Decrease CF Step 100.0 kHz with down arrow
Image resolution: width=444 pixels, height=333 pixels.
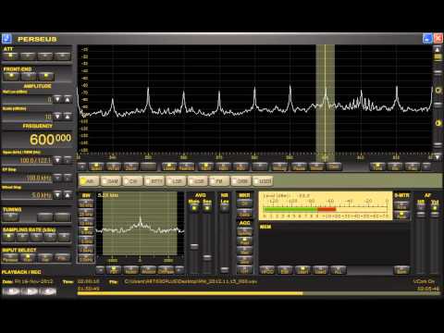coord(57,178)
